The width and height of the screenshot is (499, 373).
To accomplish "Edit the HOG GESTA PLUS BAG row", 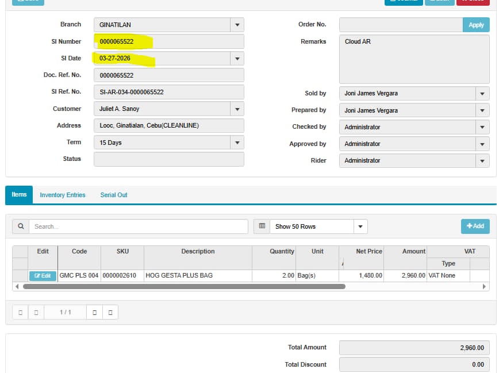I will tap(43, 276).
